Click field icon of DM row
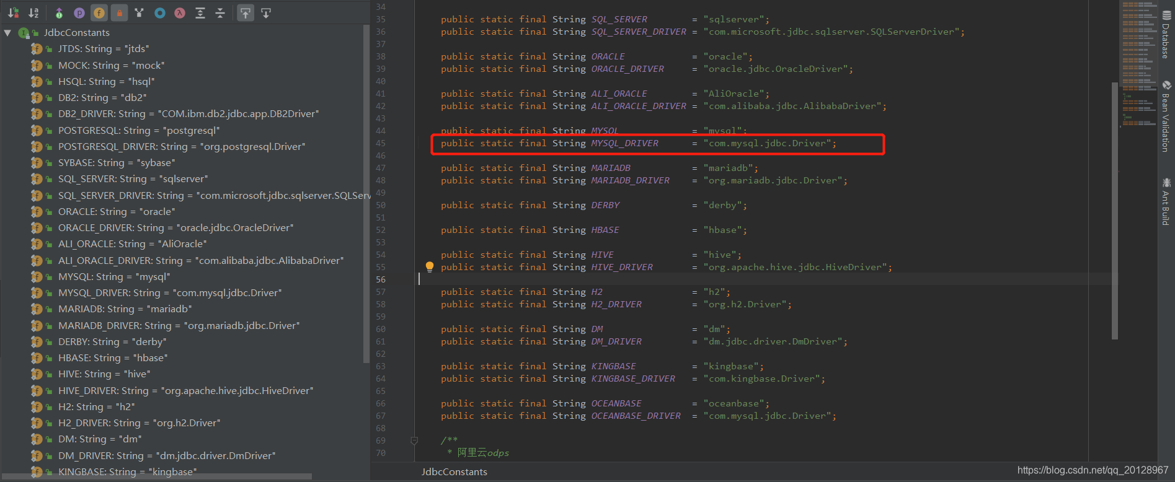Image resolution: width=1175 pixels, height=482 pixels. tap(37, 439)
